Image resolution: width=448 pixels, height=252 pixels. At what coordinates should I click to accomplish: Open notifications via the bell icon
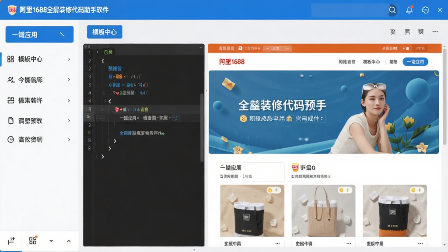click(x=409, y=10)
